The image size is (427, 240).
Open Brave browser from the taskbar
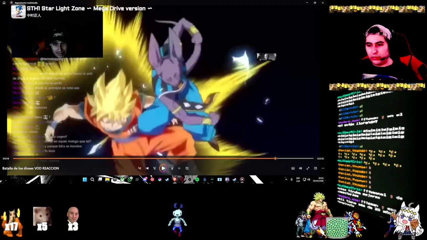174,180
